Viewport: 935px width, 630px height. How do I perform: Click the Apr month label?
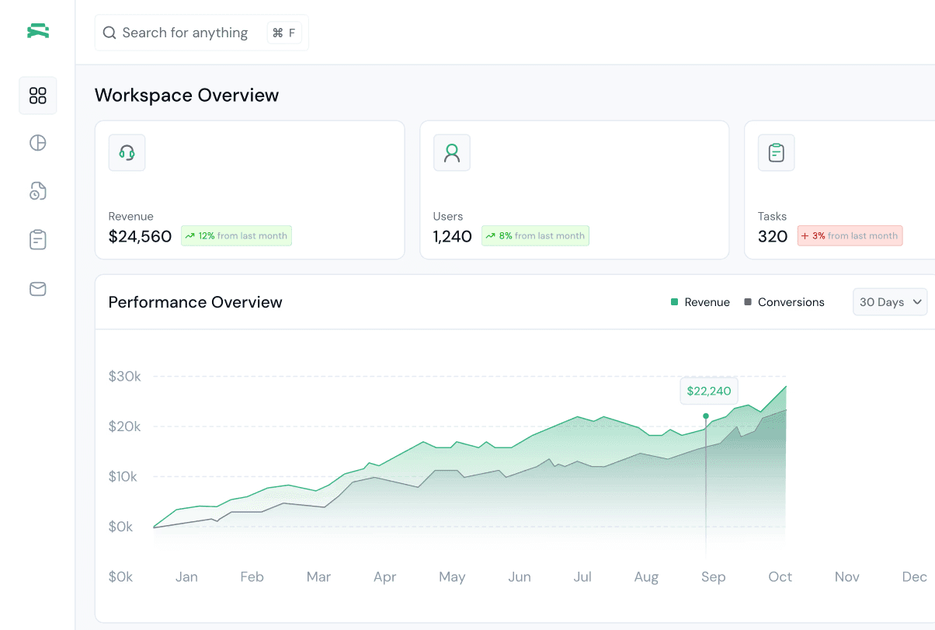click(385, 577)
